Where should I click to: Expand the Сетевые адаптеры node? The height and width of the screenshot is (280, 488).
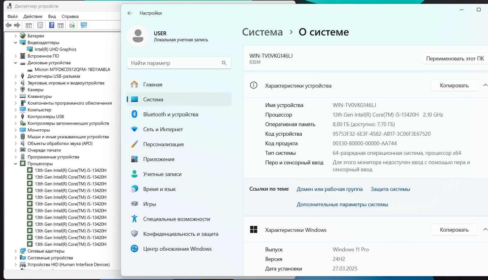(16, 251)
